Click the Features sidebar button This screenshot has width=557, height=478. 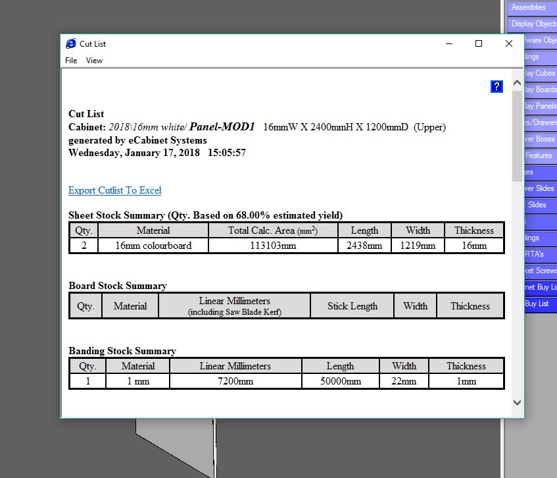coord(541,155)
